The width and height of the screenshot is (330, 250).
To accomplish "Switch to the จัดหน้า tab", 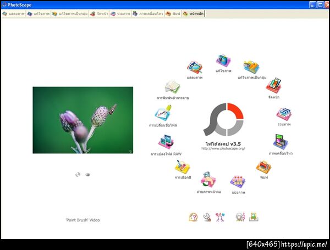I will click(99, 14).
